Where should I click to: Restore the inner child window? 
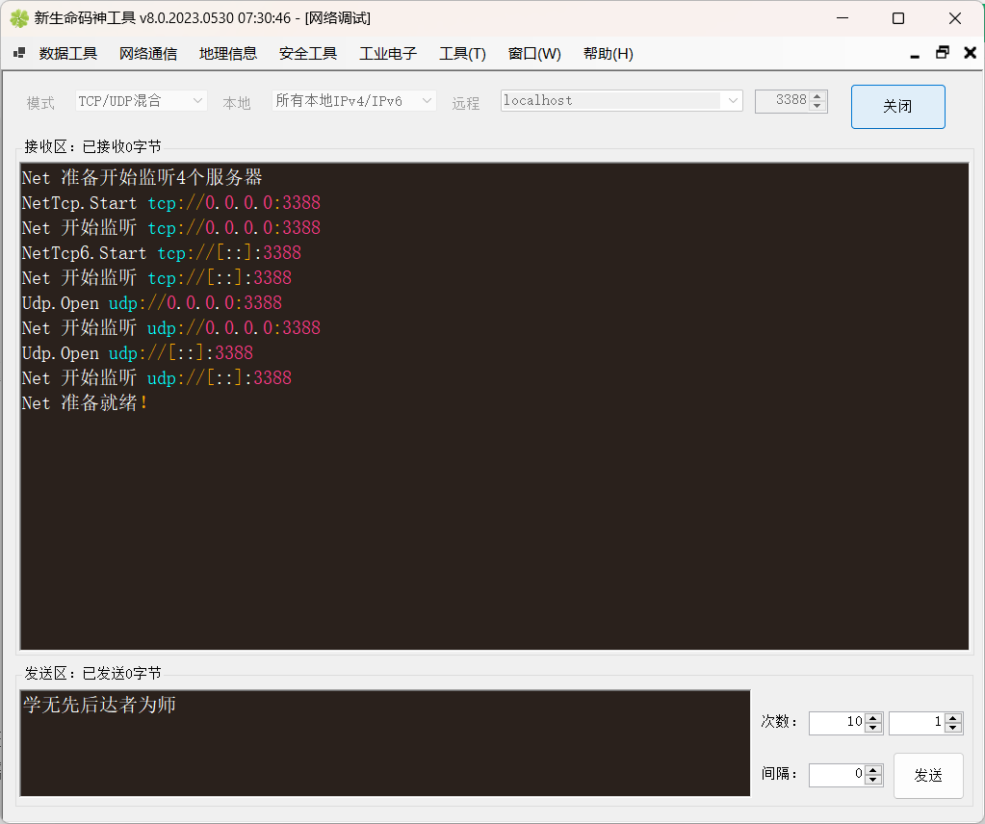click(x=943, y=53)
